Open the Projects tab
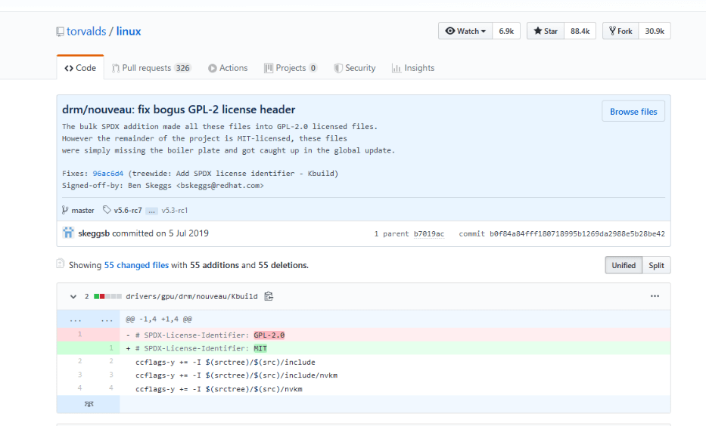 pyautogui.click(x=291, y=68)
